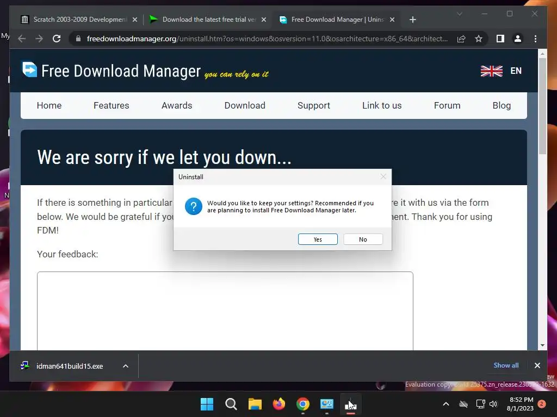The height and width of the screenshot is (417, 557).
Task: Bookmark this page with star icon
Action: point(479,39)
